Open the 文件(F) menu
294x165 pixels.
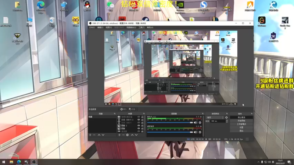click(x=92, y=27)
